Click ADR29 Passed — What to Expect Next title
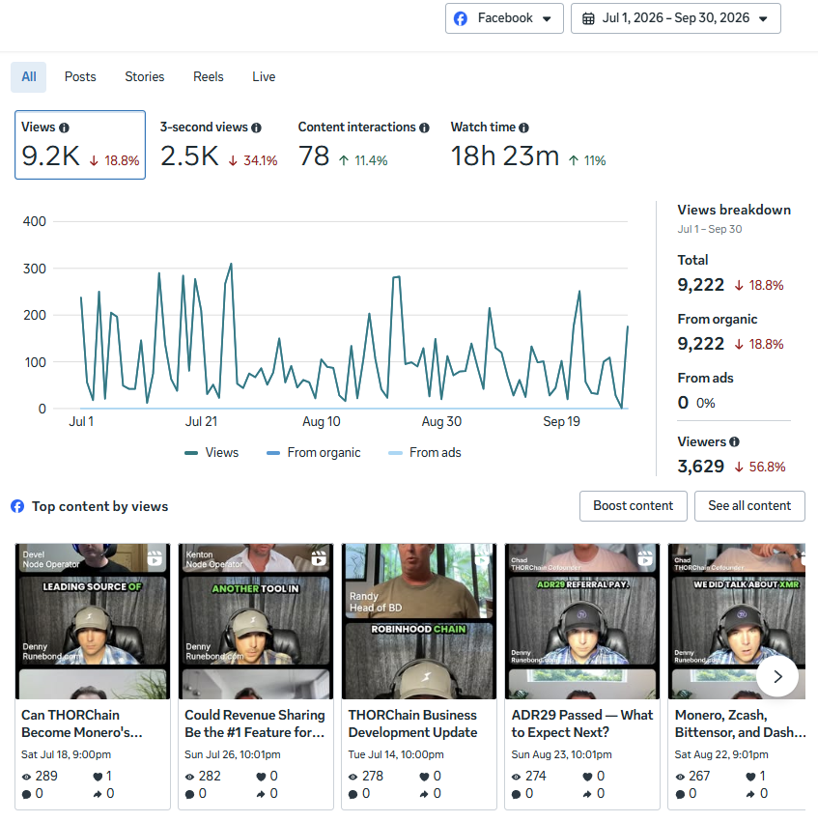Image resolution: width=818 pixels, height=822 pixels. coord(582,724)
